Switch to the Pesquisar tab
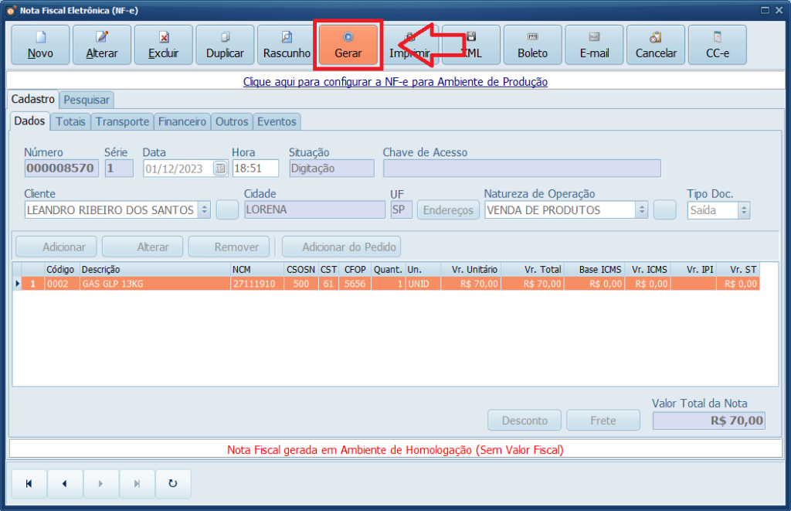Viewport: 791px width, 511px height. click(x=87, y=100)
